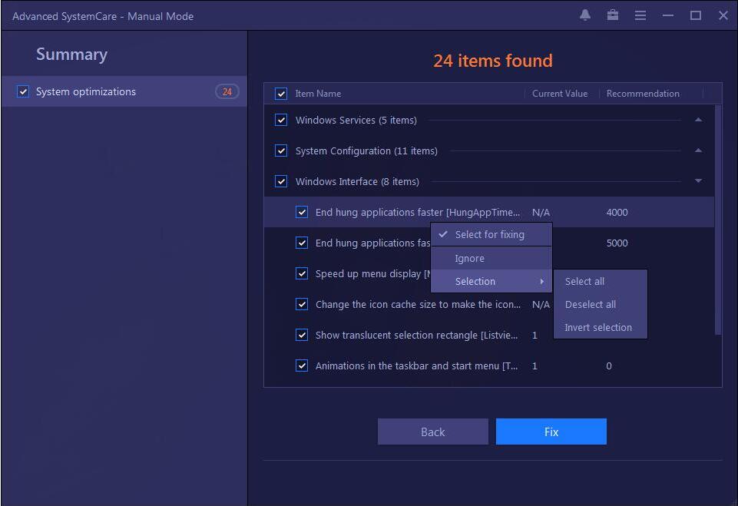
Task: Uncheck Show translucent selection rectangle checkbox
Action: point(302,335)
